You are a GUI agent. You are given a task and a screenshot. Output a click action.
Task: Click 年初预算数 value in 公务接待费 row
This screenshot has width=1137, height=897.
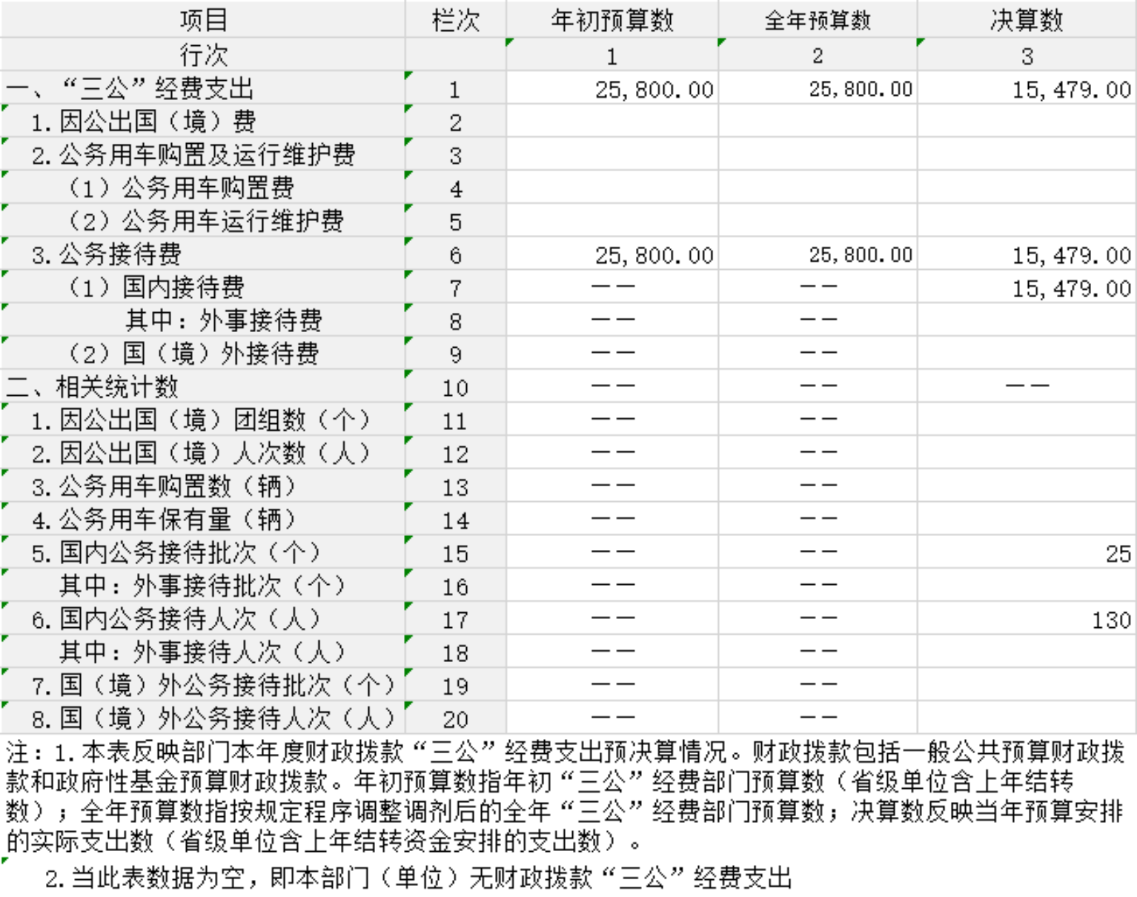[x=654, y=255]
